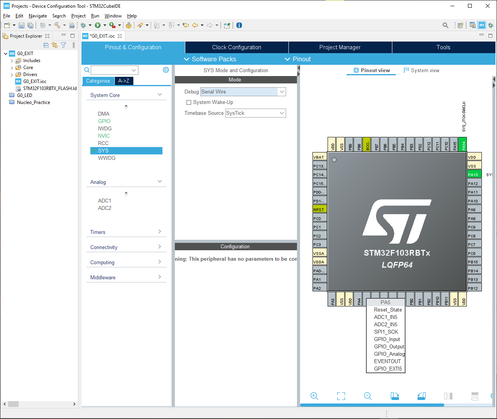Click the toolbar Search magnifier icon
Image resolution: width=497 pixels, height=419 pixels.
coord(445,25)
